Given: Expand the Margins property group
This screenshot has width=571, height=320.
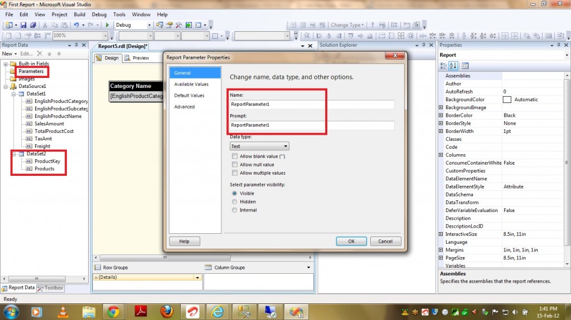Looking at the screenshot, I should pos(441,250).
